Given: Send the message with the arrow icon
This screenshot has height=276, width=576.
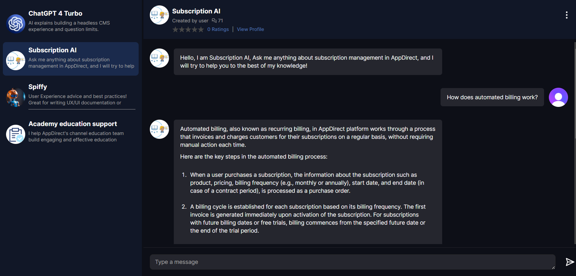Looking at the screenshot, I should click(570, 262).
